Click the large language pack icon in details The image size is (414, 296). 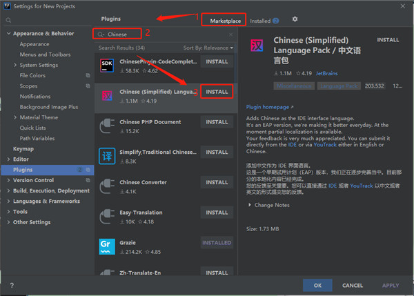pos(257,46)
